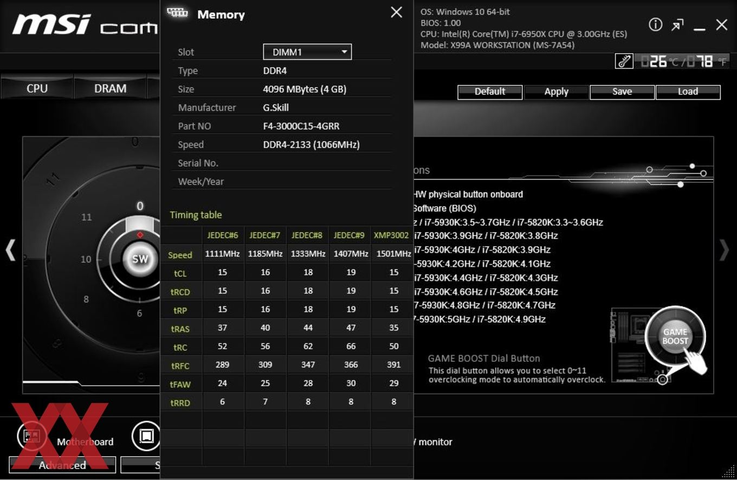Click the 1333MHz speed cell
Image resolution: width=737 pixels, height=480 pixels.
pyautogui.click(x=307, y=254)
